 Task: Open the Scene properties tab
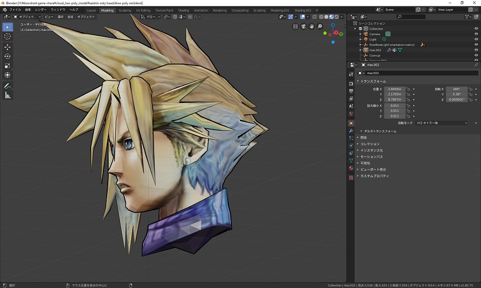point(351,106)
